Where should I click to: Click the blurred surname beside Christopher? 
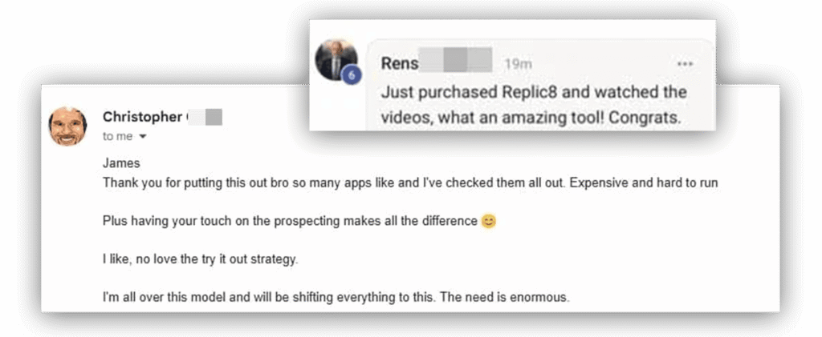(205, 117)
